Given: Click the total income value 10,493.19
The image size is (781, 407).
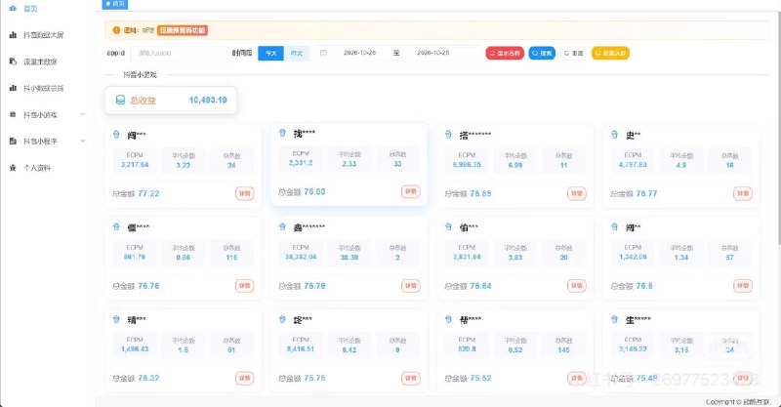Looking at the screenshot, I should click(x=208, y=101).
